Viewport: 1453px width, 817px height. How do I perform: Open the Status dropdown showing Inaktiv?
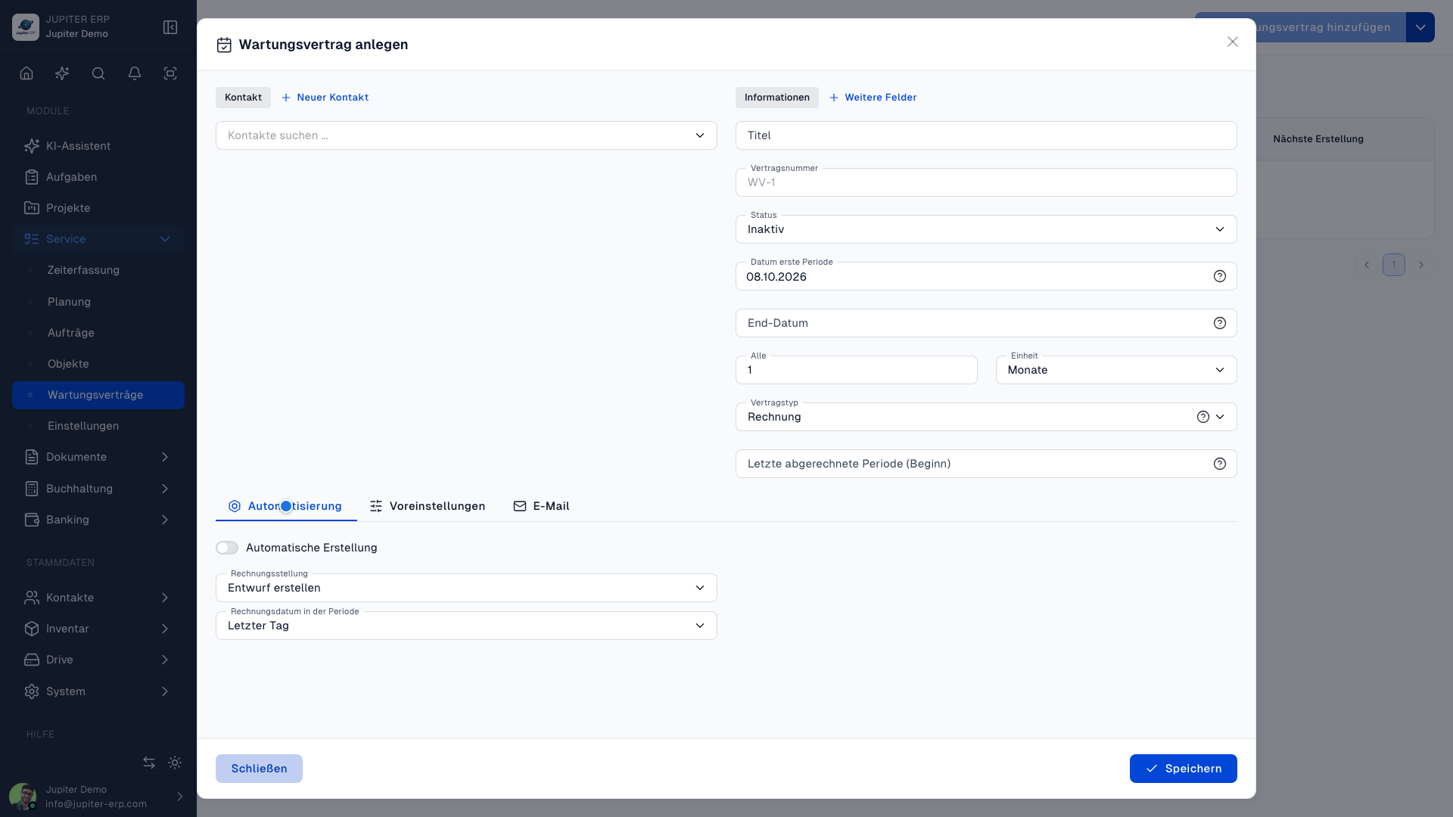[x=986, y=229]
